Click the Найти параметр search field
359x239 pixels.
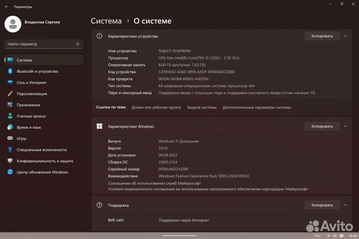(x=44, y=44)
